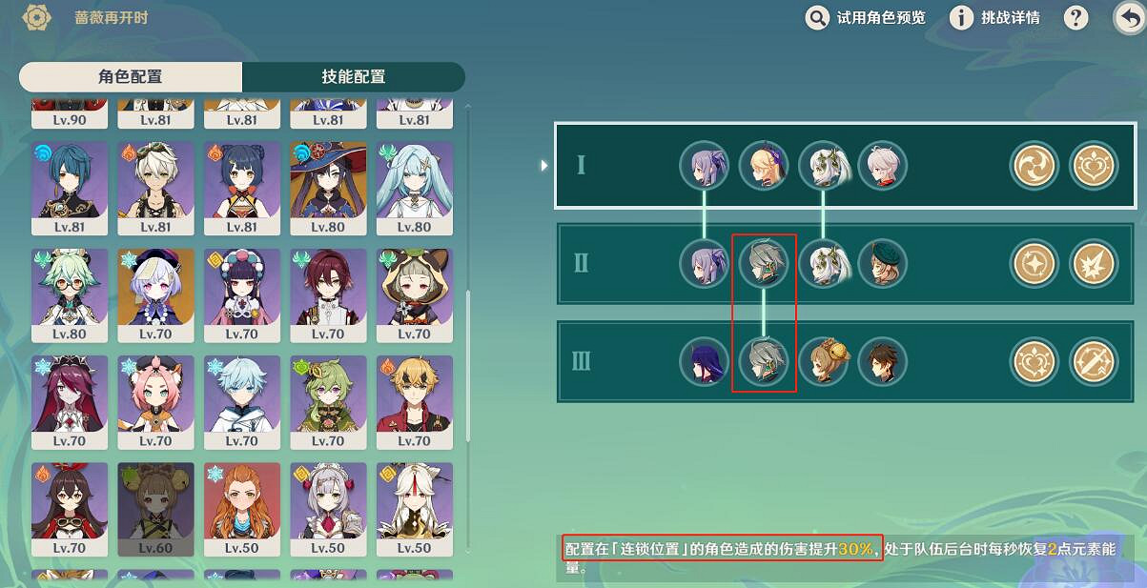
Task: Switch to the 技能配置 tab
Action: point(354,77)
